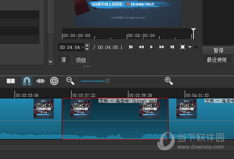Click the player scrub bar playhead marker

193,34
